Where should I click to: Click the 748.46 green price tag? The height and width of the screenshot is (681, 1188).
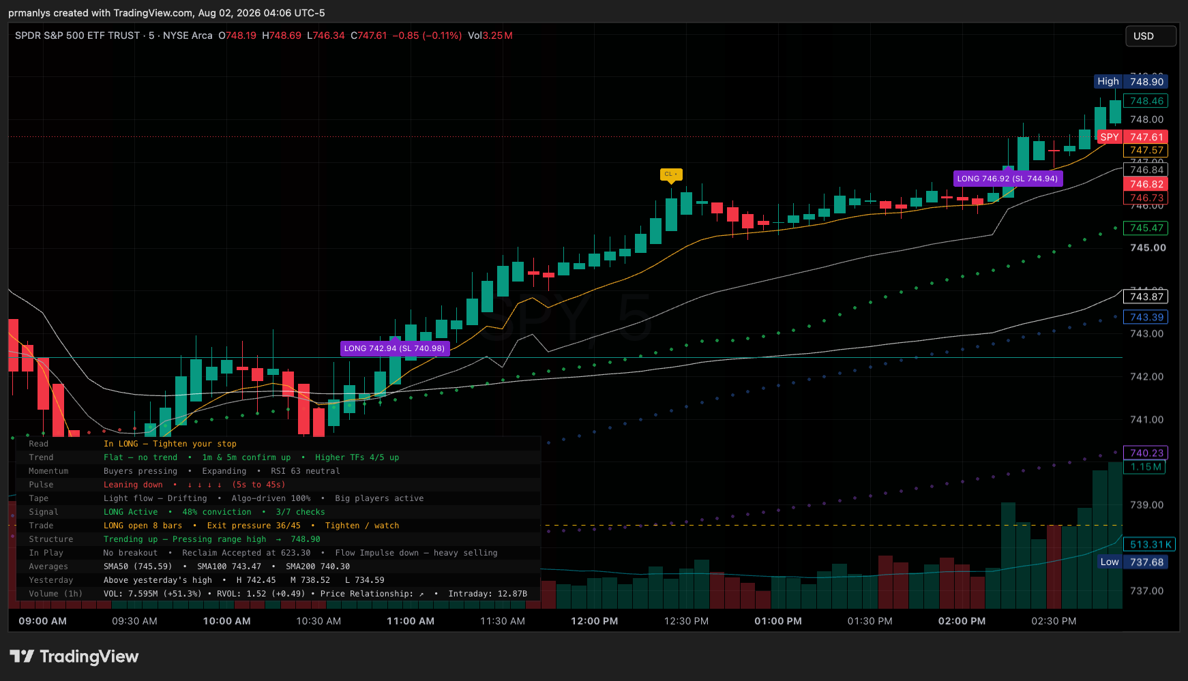click(x=1146, y=101)
